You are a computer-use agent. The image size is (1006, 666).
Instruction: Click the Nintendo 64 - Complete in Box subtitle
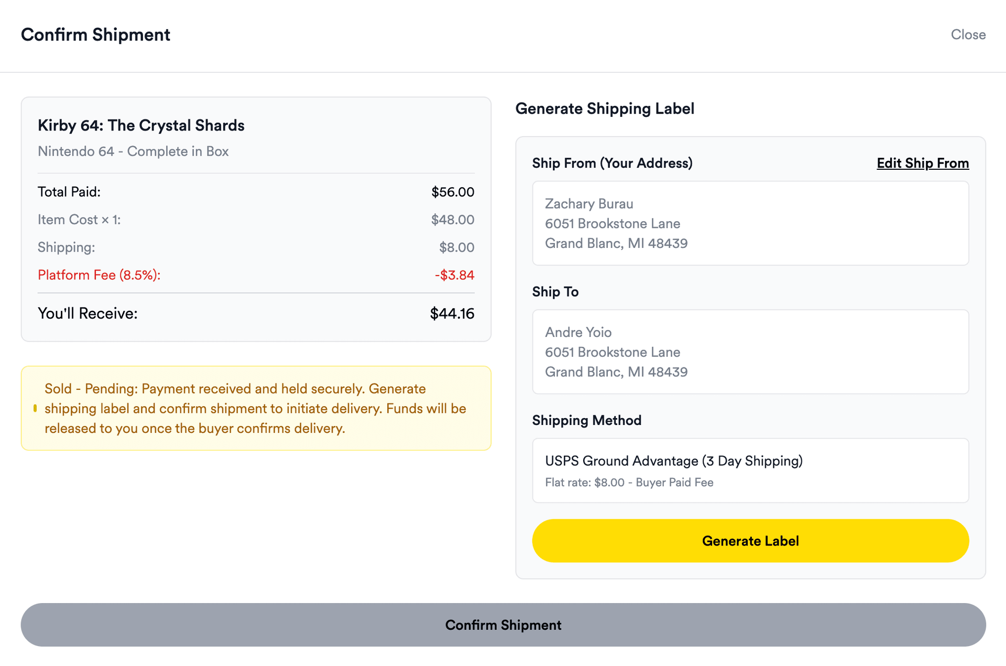click(133, 151)
